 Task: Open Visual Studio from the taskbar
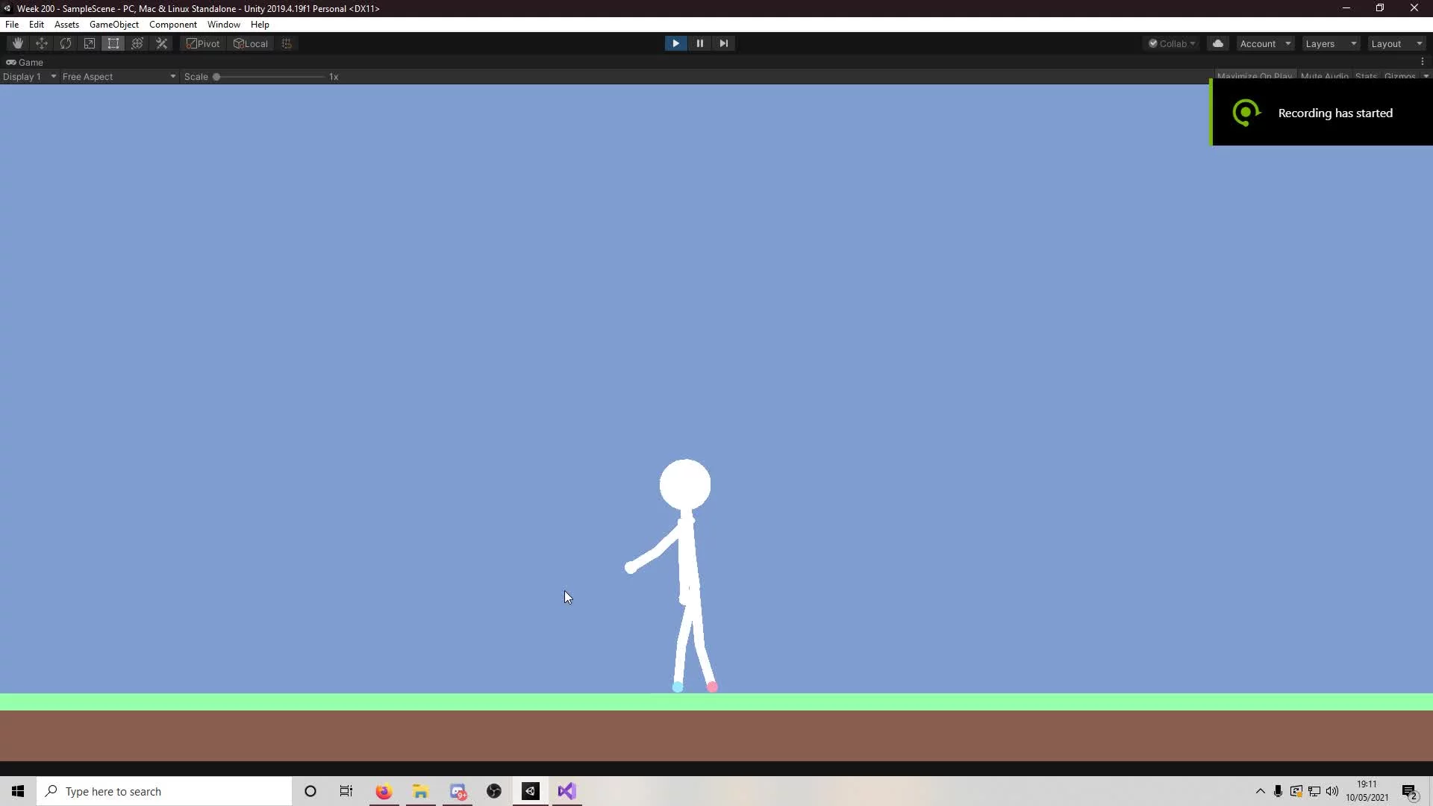coord(566,791)
